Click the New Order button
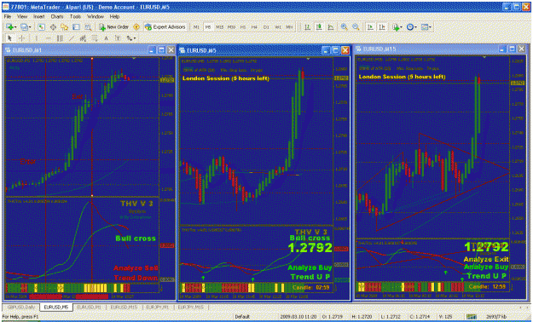The width and height of the screenshot is (533, 322). coord(113,27)
